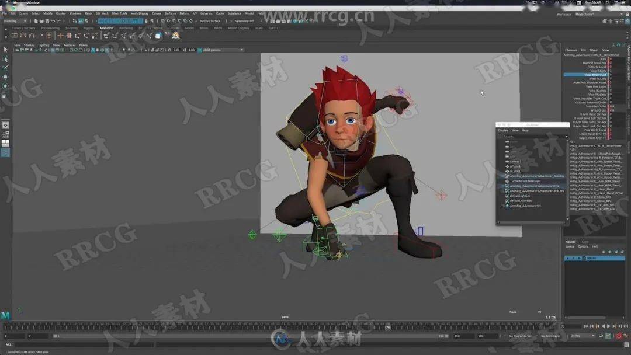This screenshot has height=355, width=631.
Task: Click the Undo arrow icon in status line
Action: 53,21
